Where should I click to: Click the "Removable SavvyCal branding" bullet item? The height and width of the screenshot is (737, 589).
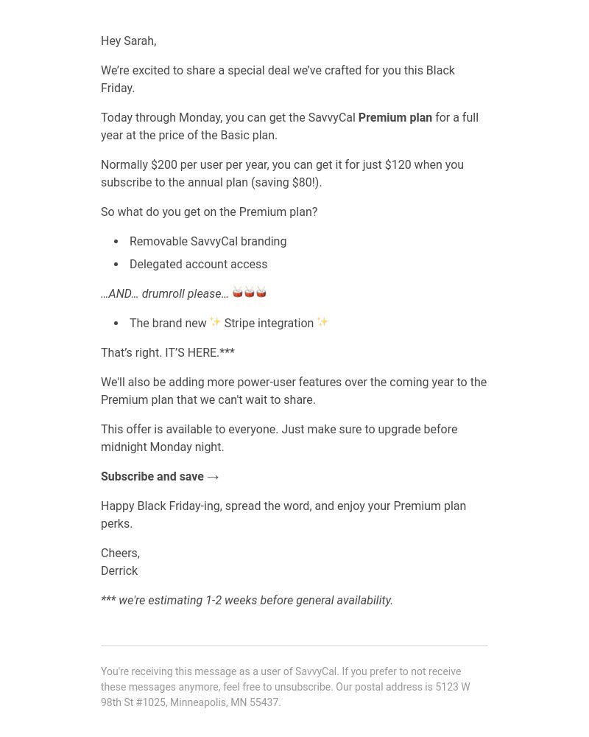point(208,242)
